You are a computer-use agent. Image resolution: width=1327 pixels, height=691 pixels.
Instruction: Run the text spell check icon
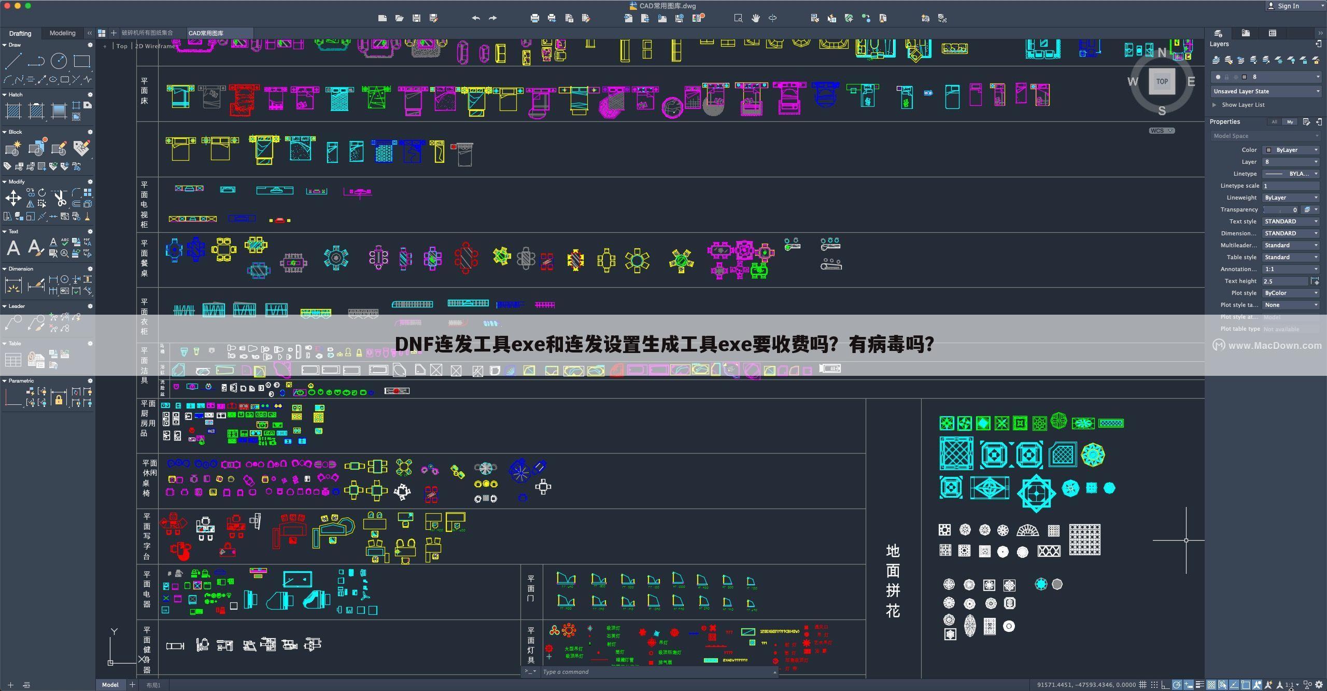click(65, 242)
